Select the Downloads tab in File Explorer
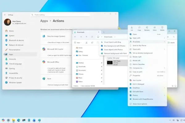This screenshot has width=185, height=123. click(x=87, y=32)
